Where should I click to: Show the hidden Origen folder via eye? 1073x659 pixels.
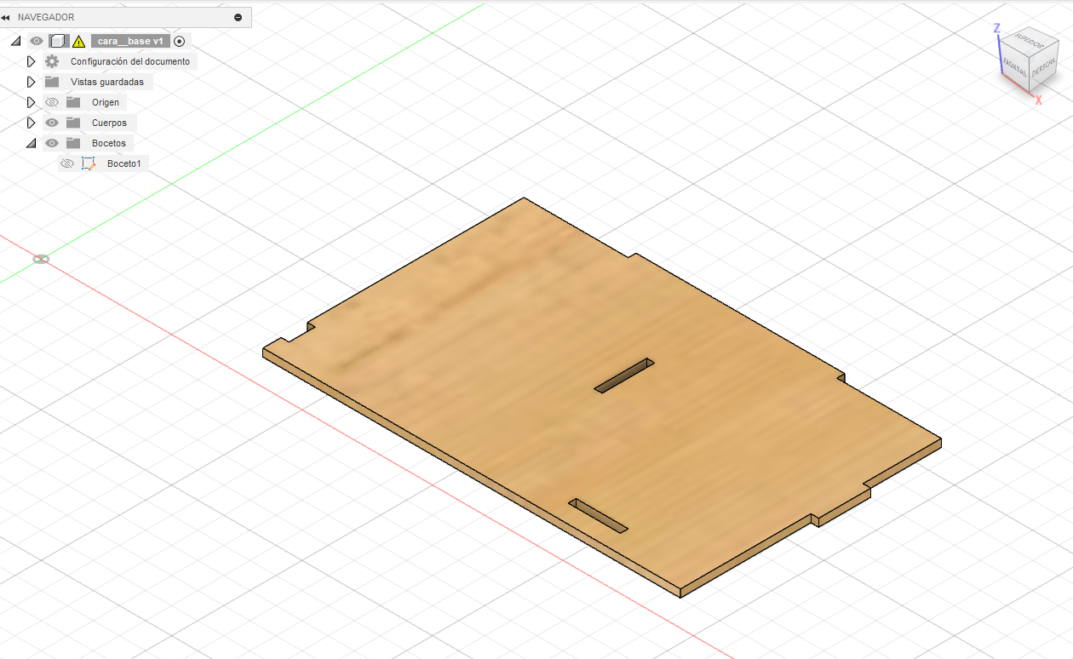tap(52, 102)
